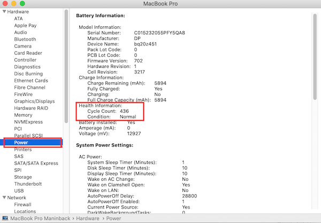
Task: Click the System Power Settings heading
Action: click(x=105, y=145)
